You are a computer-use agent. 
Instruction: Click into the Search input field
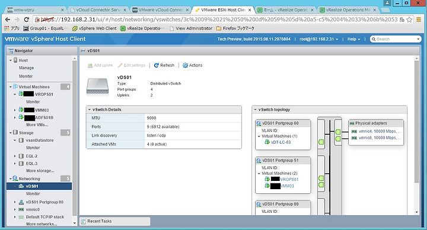(396, 39)
